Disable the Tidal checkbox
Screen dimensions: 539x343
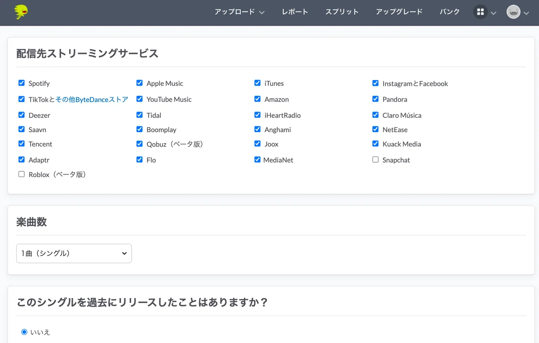point(140,115)
